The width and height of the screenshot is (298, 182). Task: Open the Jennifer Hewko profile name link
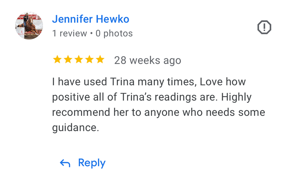[91, 19]
